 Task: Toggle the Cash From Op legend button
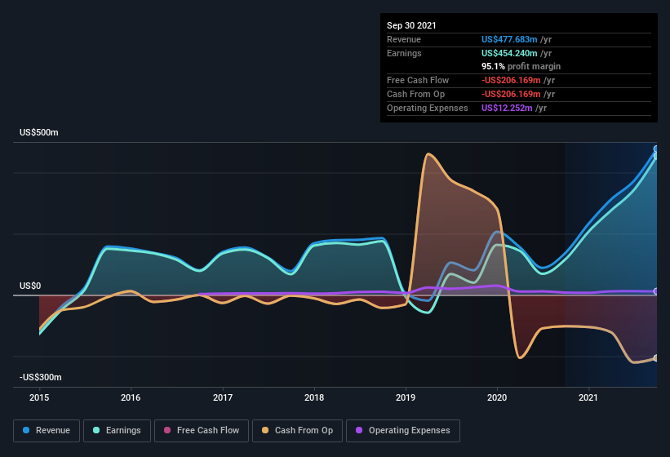coord(297,431)
